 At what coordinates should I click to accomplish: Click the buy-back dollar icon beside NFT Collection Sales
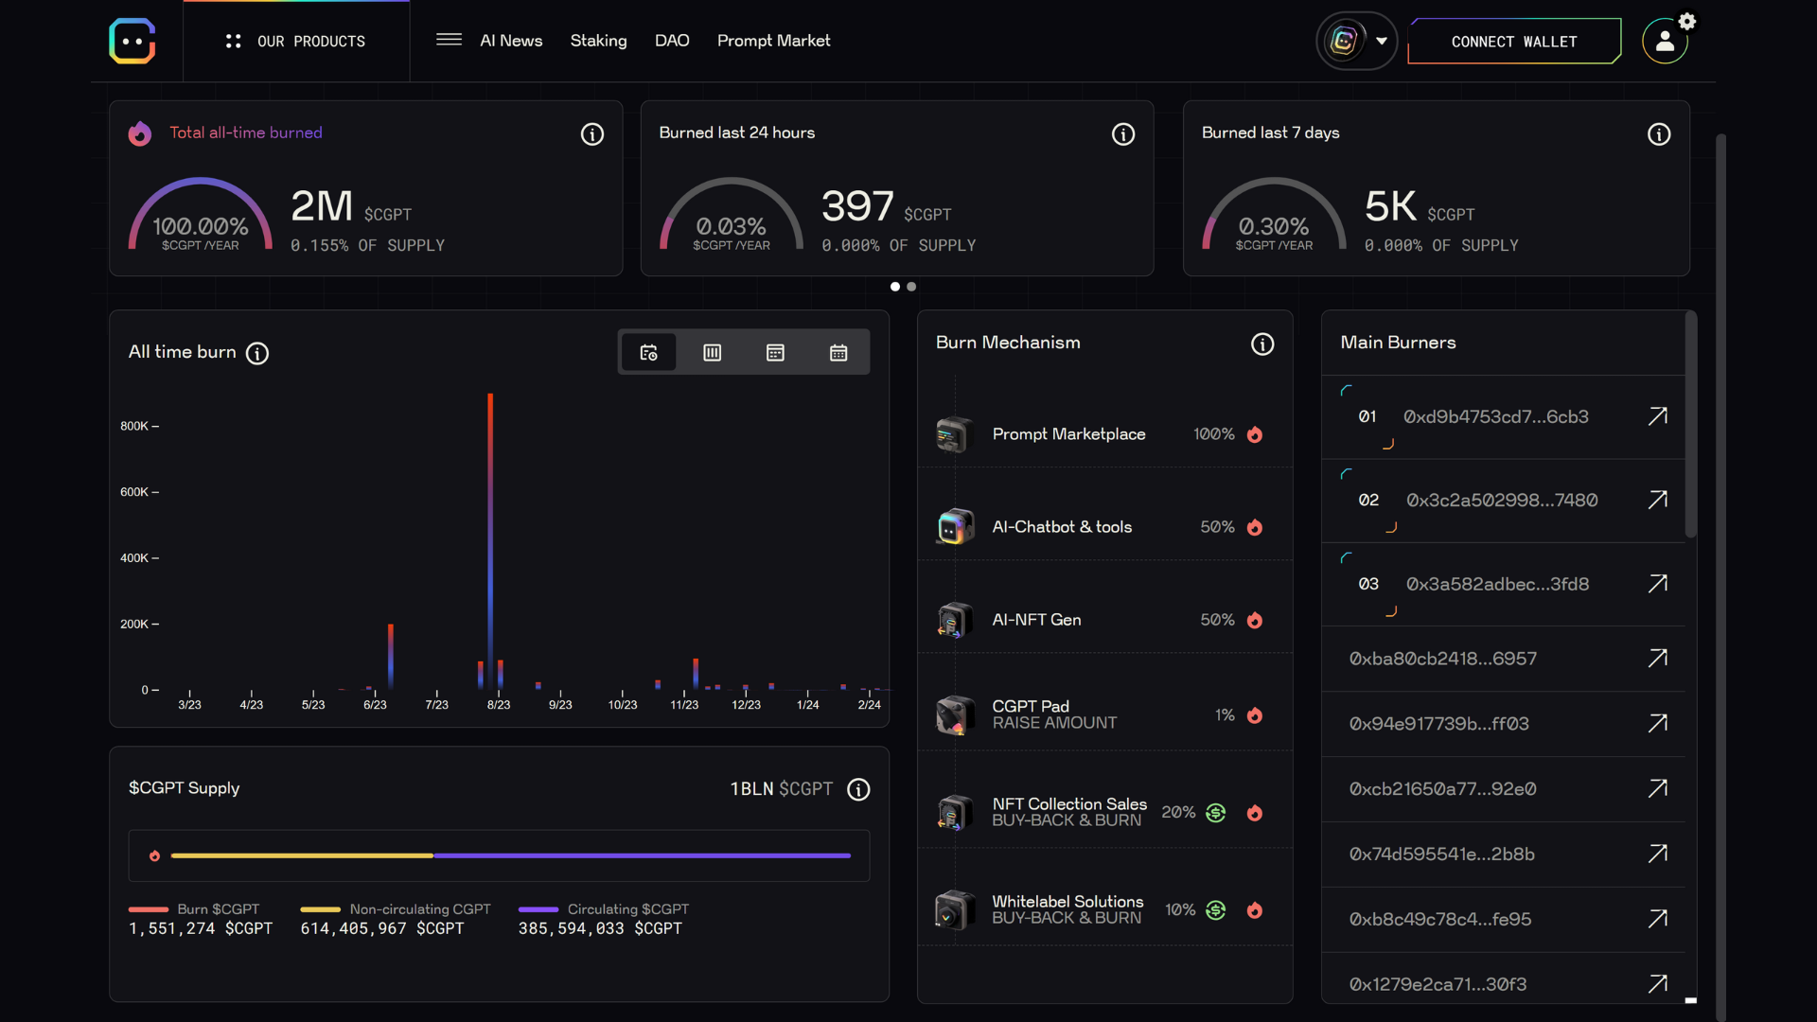[1215, 813]
